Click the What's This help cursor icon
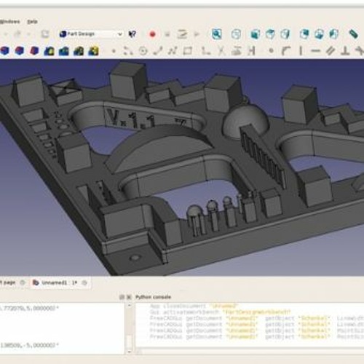 (132, 34)
